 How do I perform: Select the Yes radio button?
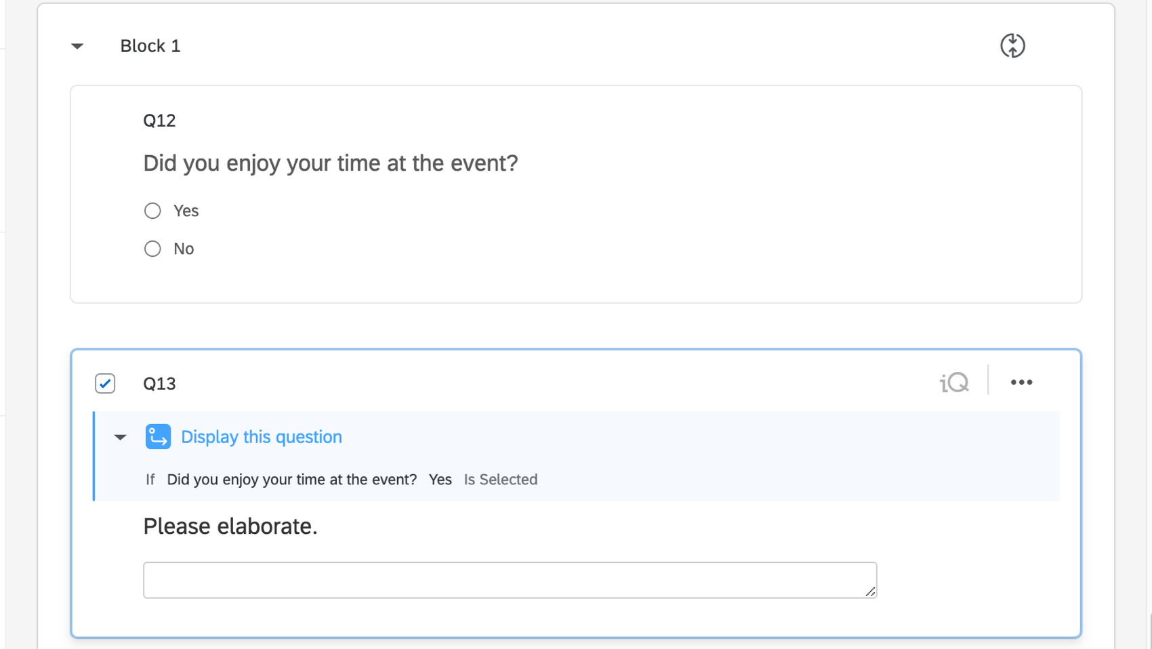(x=152, y=211)
